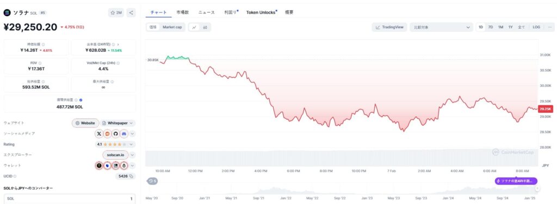Image resolution: width=557 pixels, height=204 pixels.
Task: Enable LOG scale on chart
Action: point(536,27)
